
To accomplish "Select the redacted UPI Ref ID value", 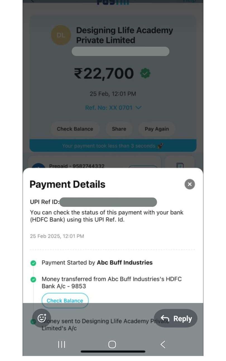I will 108,202.
